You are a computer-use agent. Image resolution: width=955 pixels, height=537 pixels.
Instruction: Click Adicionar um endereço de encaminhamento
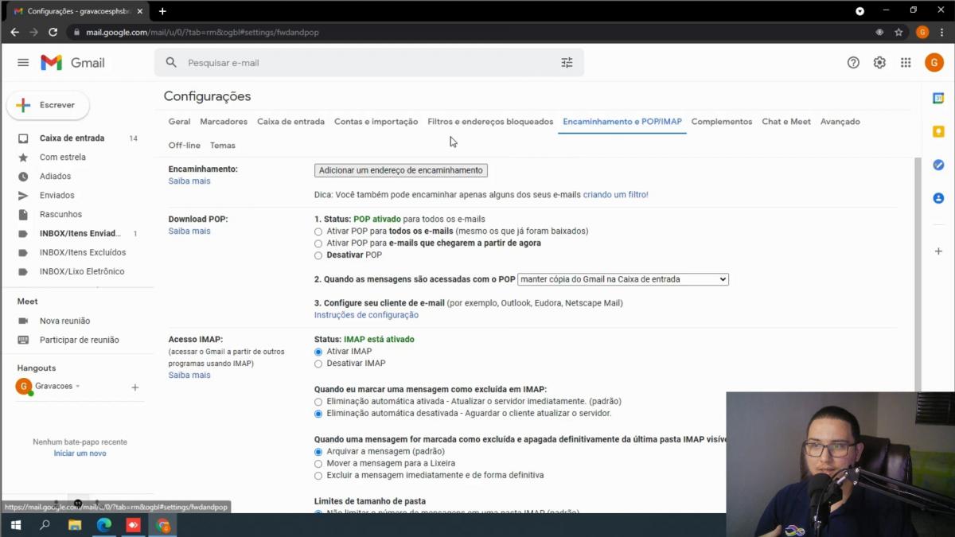[401, 170]
